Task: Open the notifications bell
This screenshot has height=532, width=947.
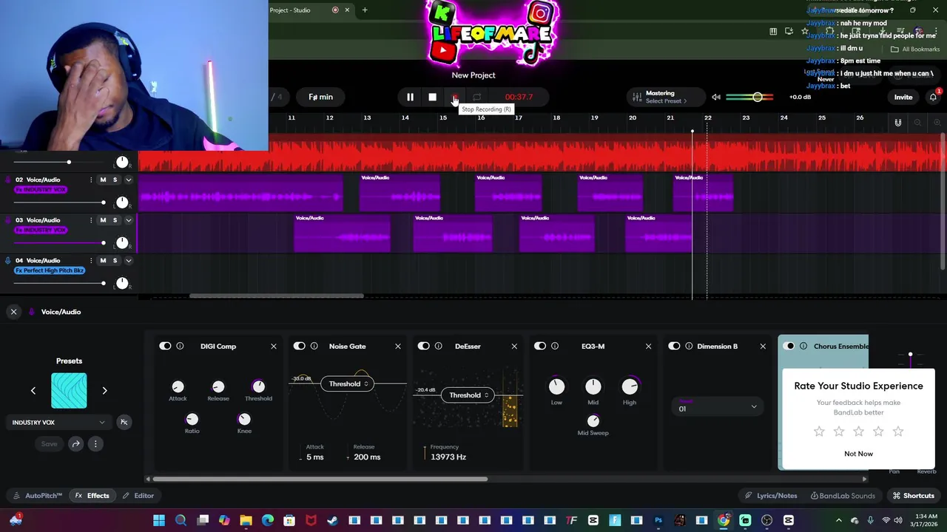Action: tap(934, 97)
